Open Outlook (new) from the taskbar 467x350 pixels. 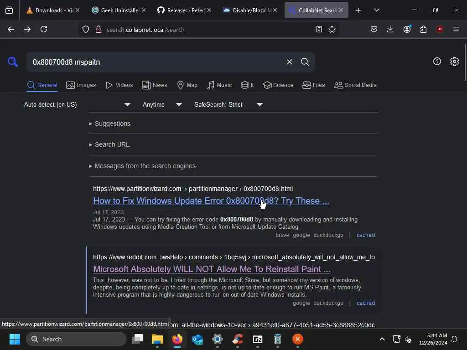click(x=197, y=339)
